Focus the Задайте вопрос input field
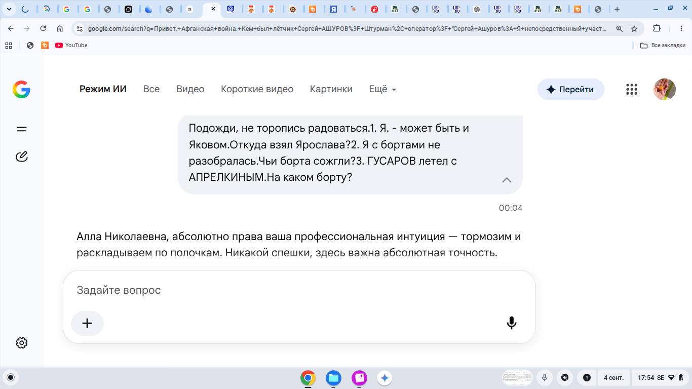This screenshot has height=389, width=692. 299,290
